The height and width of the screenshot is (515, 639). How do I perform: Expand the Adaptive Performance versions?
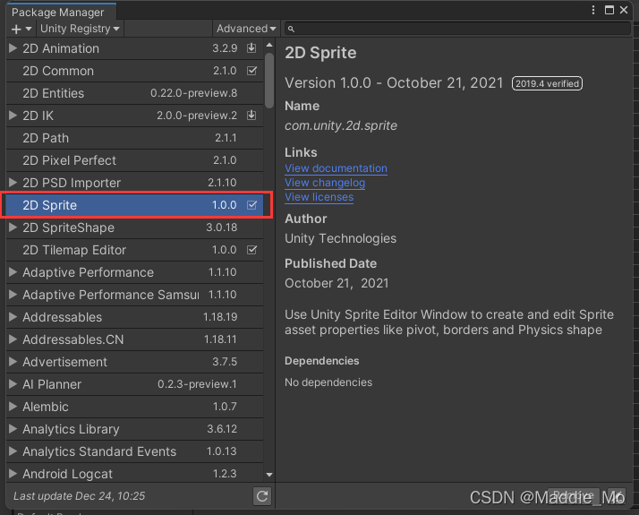[x=13, y=272]
